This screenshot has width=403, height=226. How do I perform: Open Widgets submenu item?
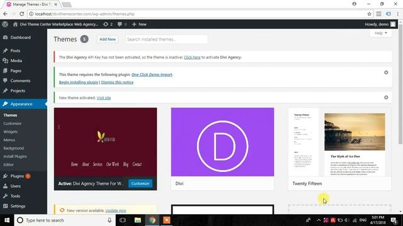click(11, 132)
